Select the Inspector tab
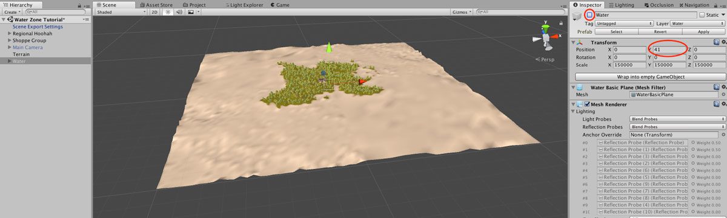Viewport: 727px width, 218px height. [588, 4]
